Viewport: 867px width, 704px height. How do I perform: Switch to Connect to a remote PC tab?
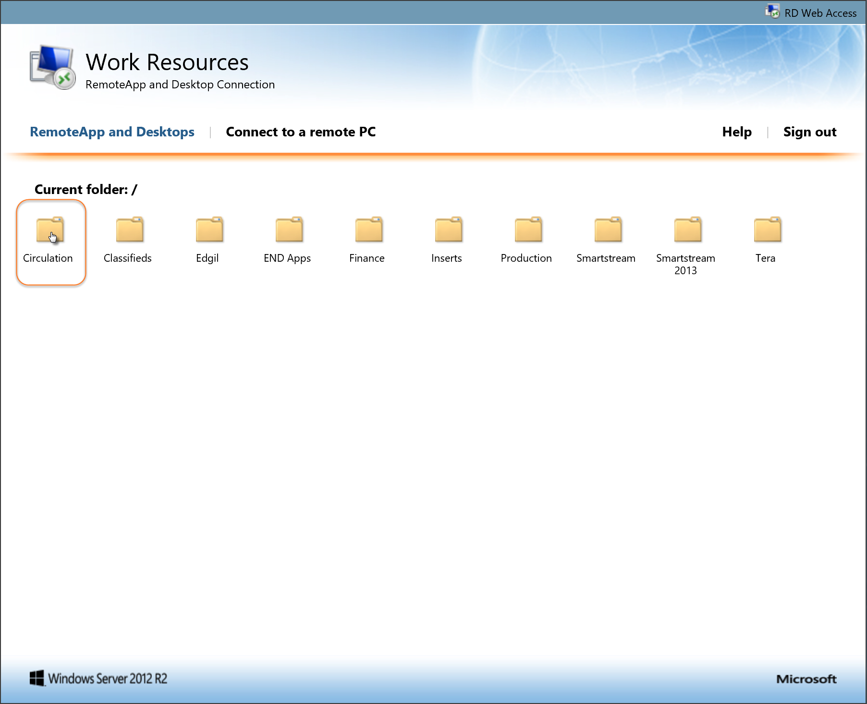(301, 132)
